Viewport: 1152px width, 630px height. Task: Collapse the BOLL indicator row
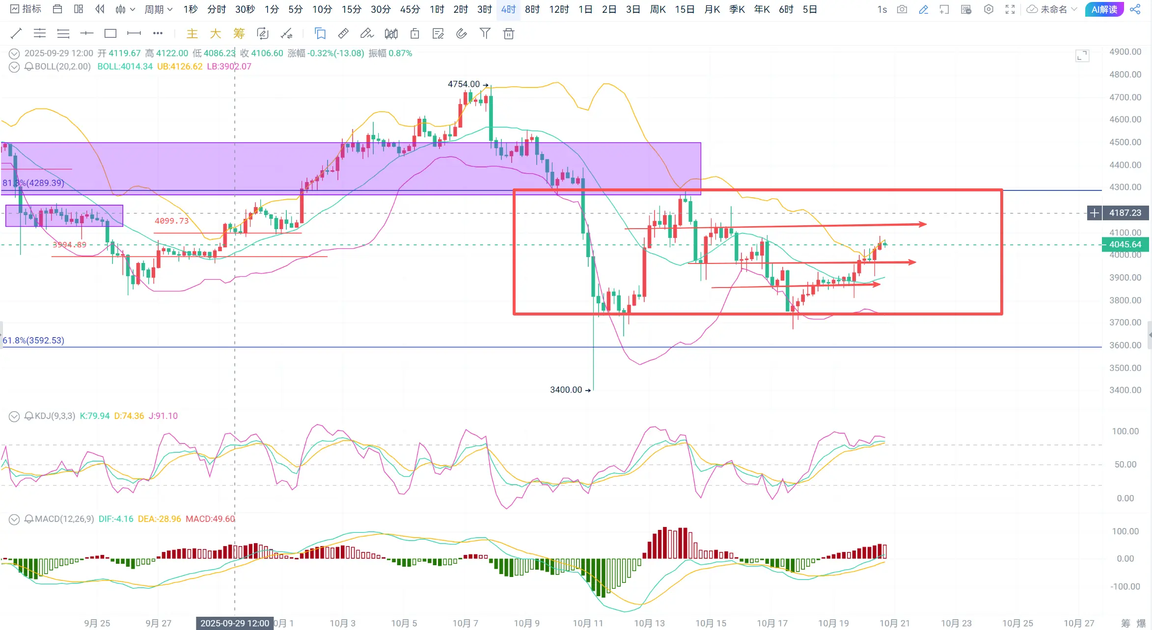coord(14,67)
